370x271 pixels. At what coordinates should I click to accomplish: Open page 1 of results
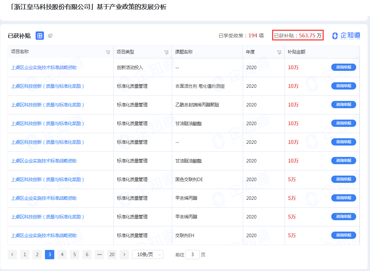pyautogui.click(x=25, y=254)
